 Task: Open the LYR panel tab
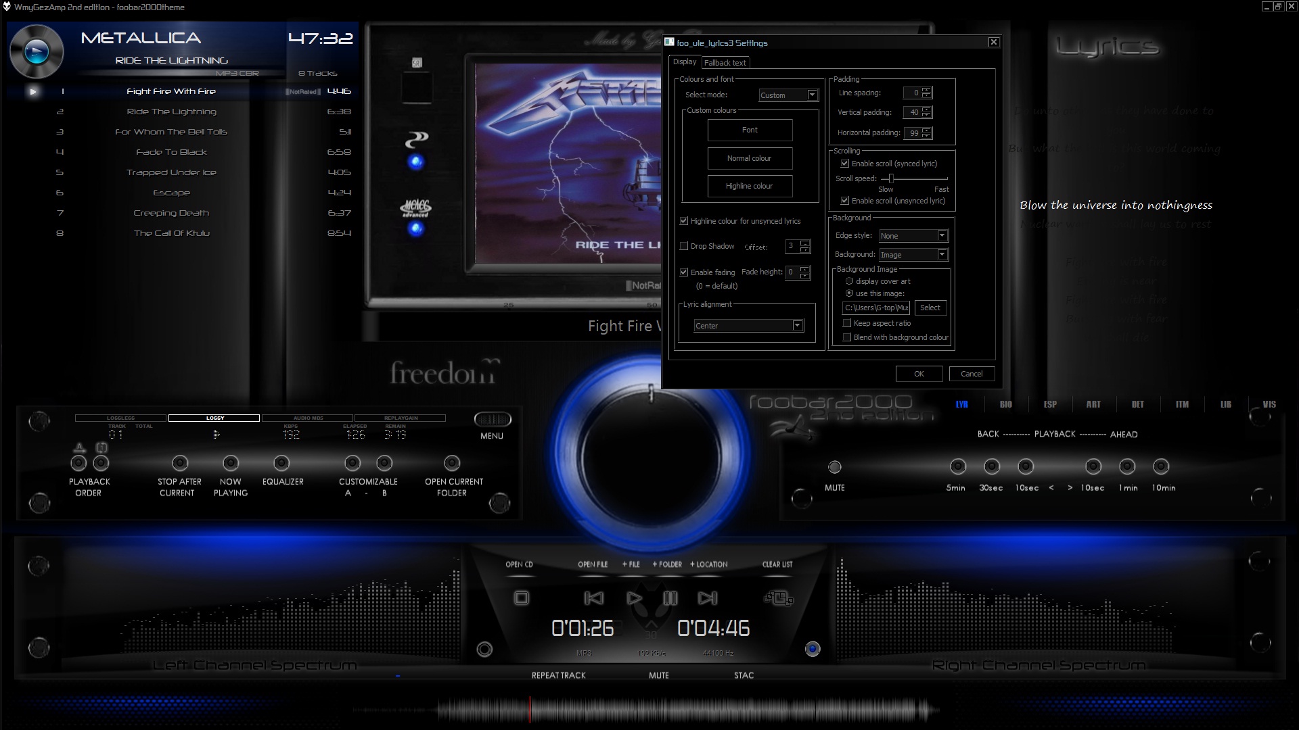(961, 404)
